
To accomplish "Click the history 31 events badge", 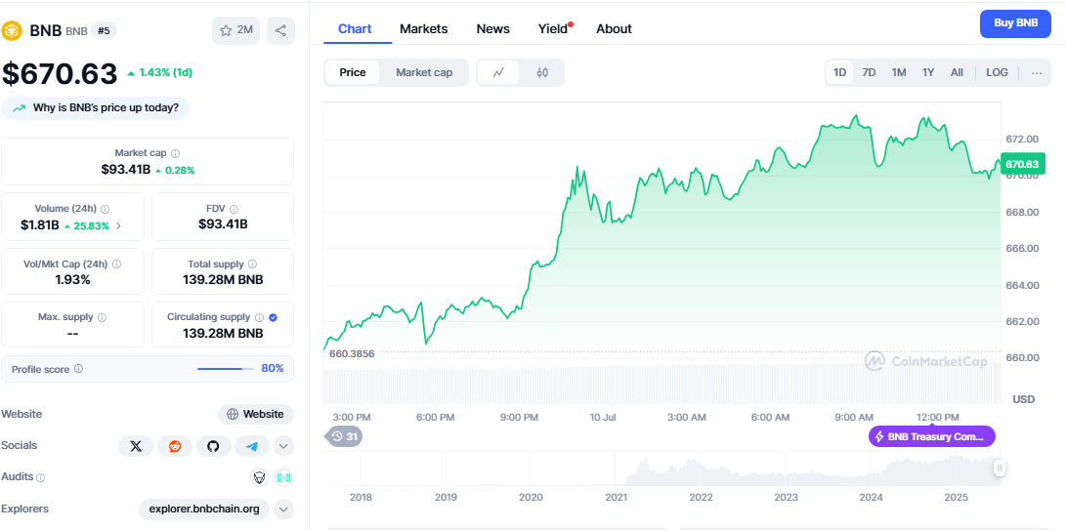I will [344, 436].
